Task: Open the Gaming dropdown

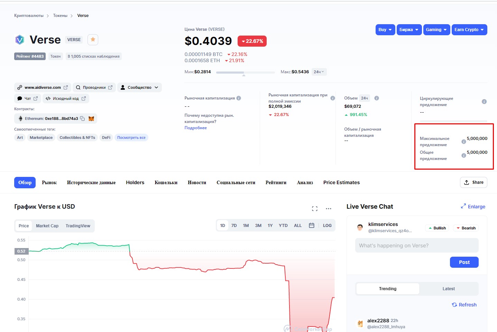Action: (x=436, y=30)
